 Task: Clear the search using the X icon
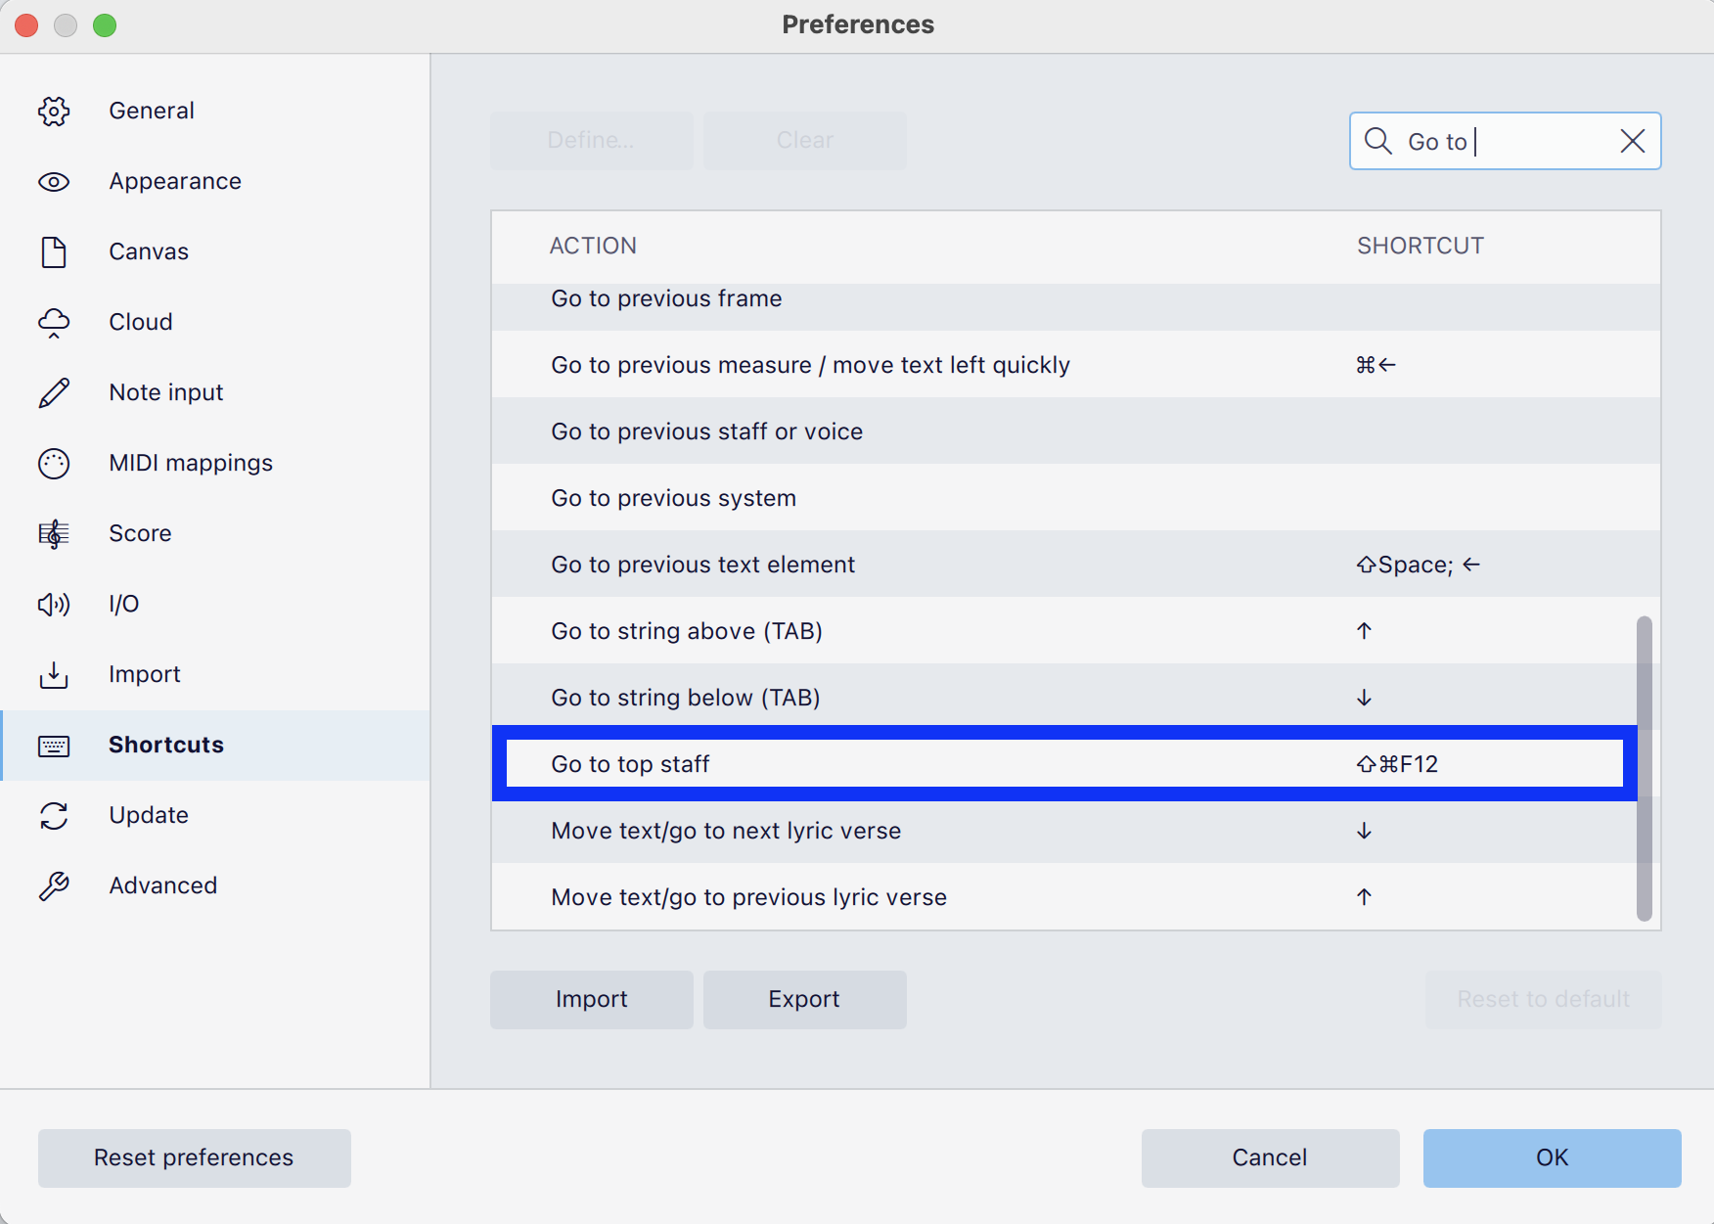click(1632, 141)
